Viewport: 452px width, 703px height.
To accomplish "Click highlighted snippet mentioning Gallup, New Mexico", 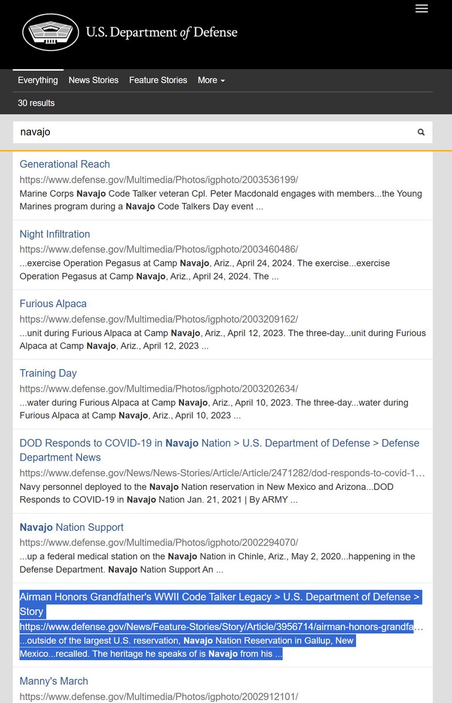I will (x=188, y=647).
